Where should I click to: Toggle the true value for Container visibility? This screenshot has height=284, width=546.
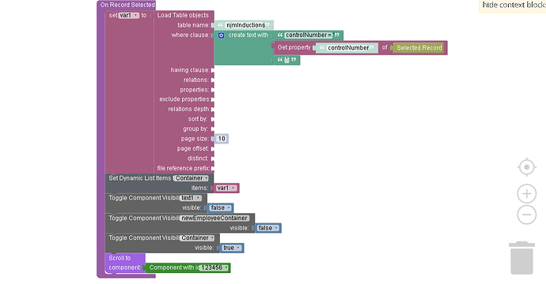coord(232,248)
